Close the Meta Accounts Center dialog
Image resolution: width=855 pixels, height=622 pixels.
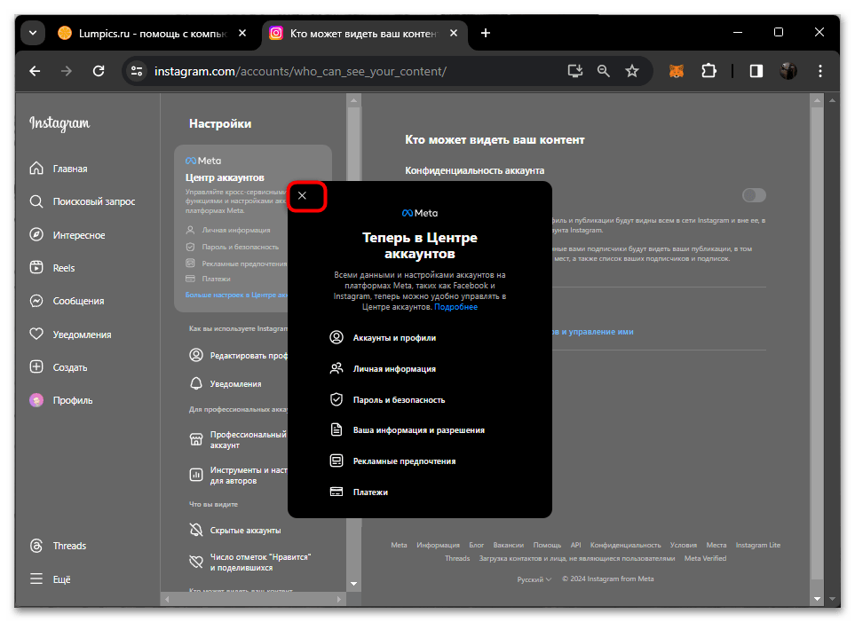(x=302, y=196)
